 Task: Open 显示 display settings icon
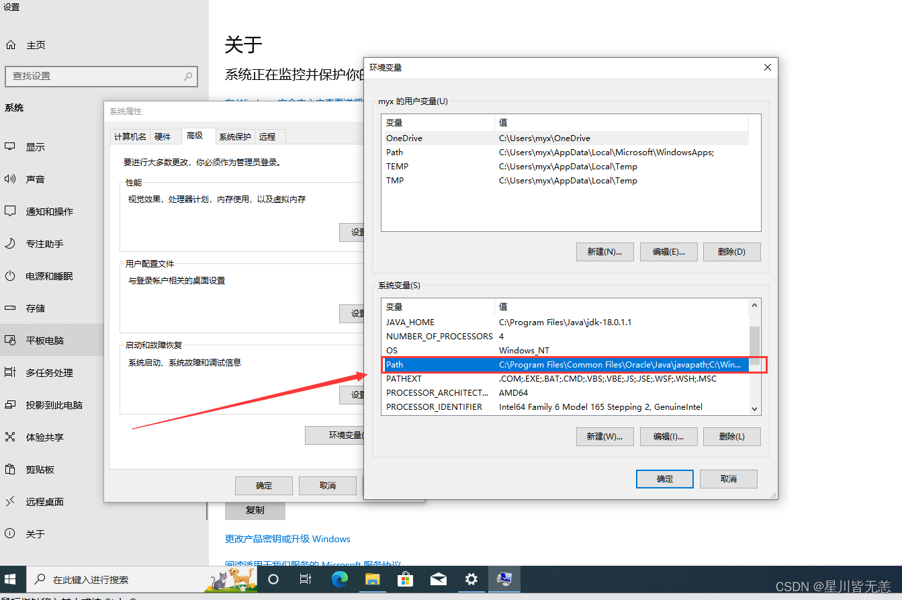10,147
